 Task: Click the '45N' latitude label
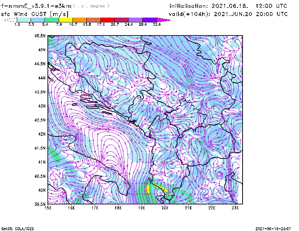coord(42,50)
